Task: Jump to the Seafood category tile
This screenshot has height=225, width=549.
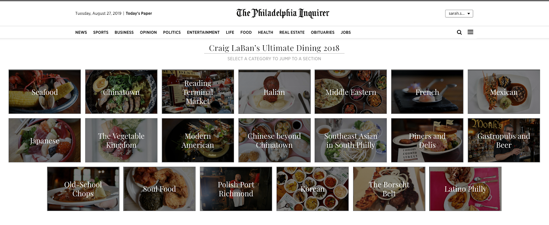Action: tap(45, 92)
